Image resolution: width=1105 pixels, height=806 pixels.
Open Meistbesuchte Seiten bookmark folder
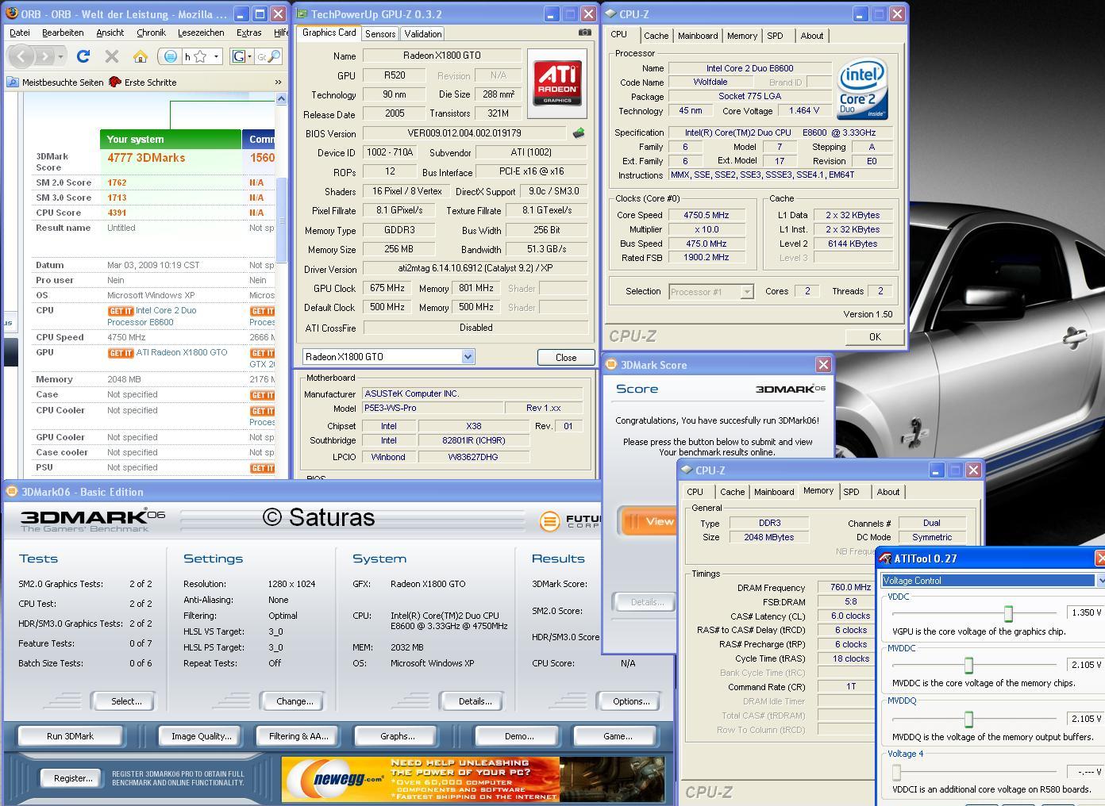pos(56,83)
